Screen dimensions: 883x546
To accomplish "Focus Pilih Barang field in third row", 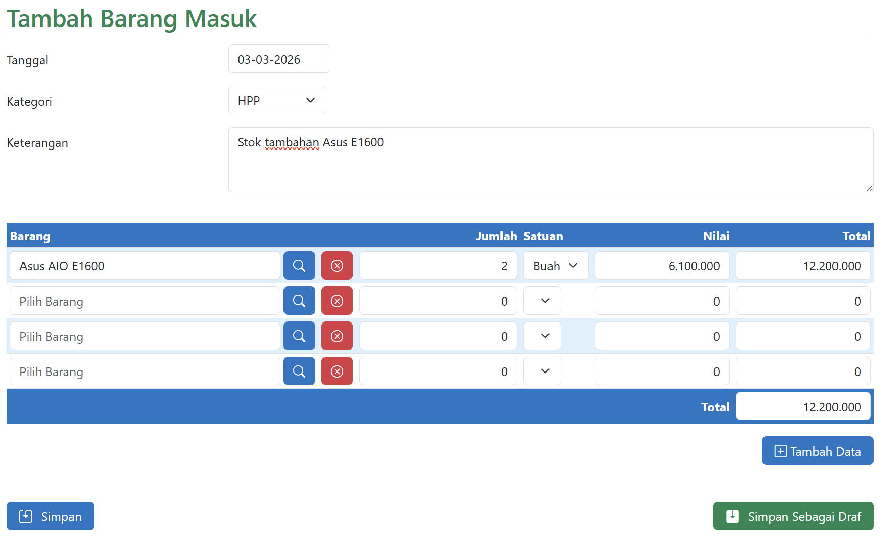I will coord(145,336).
